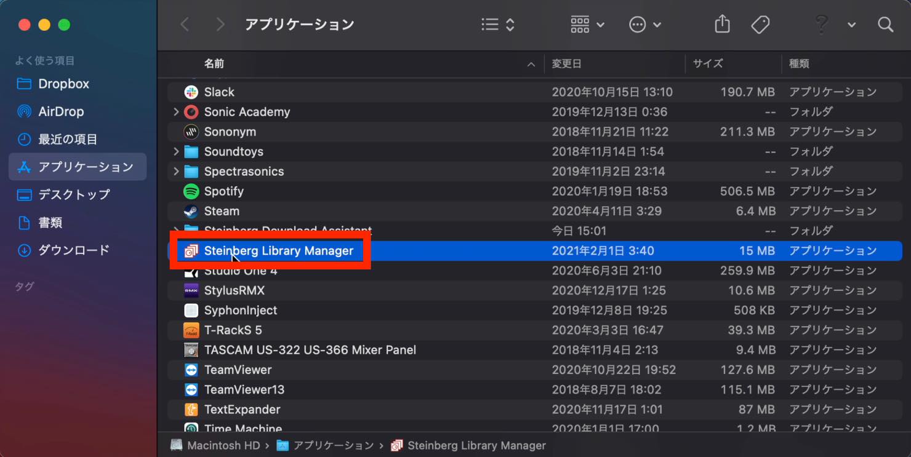Click the Share toolbar icon
This screenshot has height=457, width=911.
(722, 24)
